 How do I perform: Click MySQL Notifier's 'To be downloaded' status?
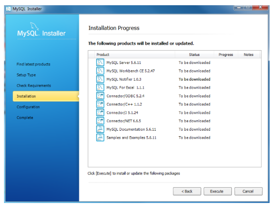[x=194, y=79]
